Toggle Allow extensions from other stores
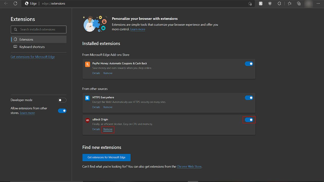The width and height of the screenshot is (324, 182). click(x=62, y=111)
